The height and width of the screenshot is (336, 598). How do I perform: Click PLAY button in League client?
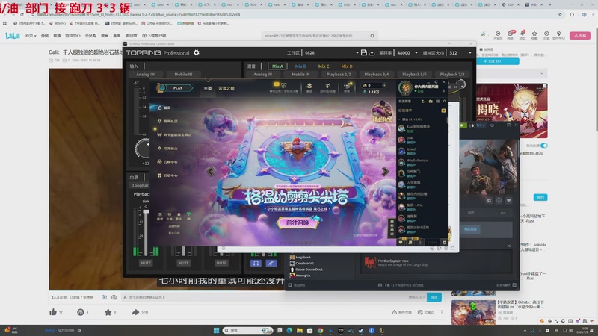[x=178, y=88]
